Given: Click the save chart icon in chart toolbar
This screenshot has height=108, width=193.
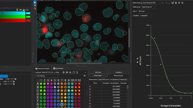Looking at the screenshot, I should [173, 3].
